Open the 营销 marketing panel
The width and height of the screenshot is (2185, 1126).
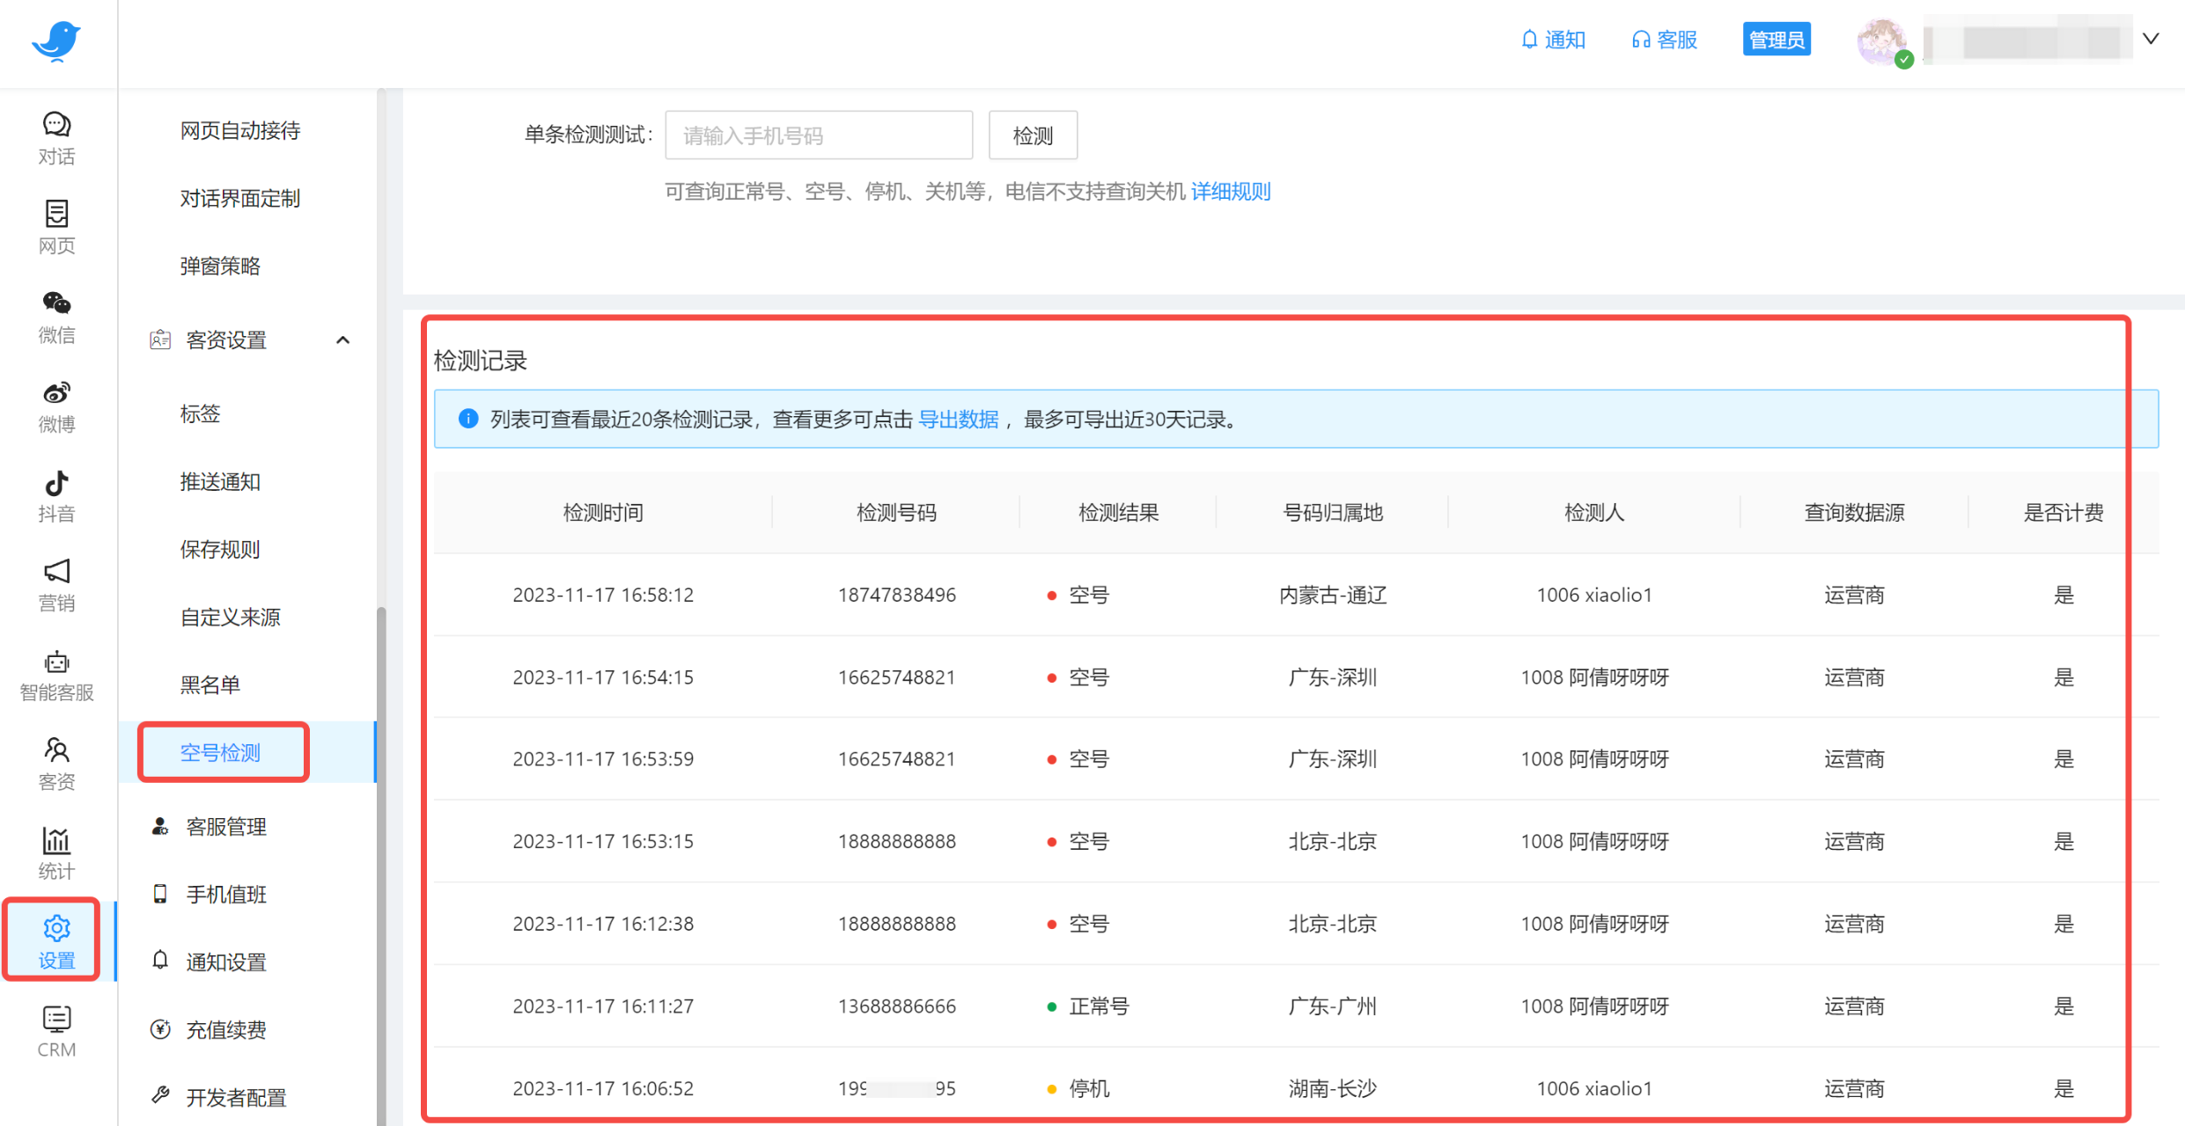(x=55, y=584)
